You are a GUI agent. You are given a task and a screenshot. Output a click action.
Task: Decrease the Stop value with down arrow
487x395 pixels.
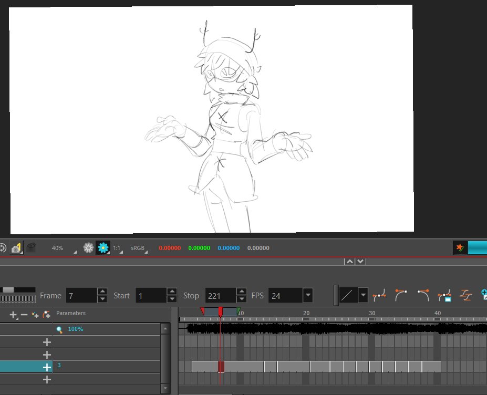[241, 299]
